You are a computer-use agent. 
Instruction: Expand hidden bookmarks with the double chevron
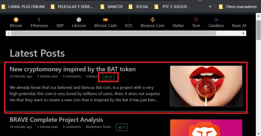pyautogui.click(x=210, y=7)
